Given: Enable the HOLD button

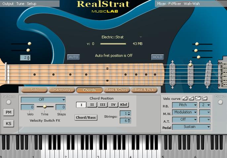Looking at the screenshot, I should pyautogui.click(x=158, y=57).
